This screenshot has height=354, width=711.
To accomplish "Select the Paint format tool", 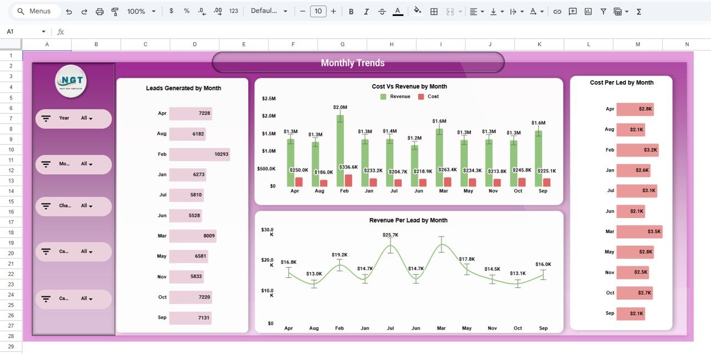I will (114, 11).
